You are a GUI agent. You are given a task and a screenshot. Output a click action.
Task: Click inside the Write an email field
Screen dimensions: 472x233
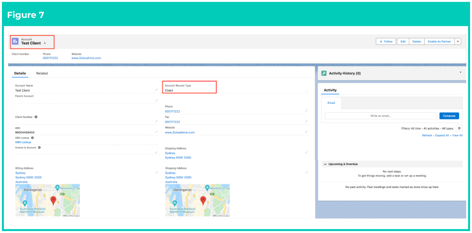(x=381, y=116)
